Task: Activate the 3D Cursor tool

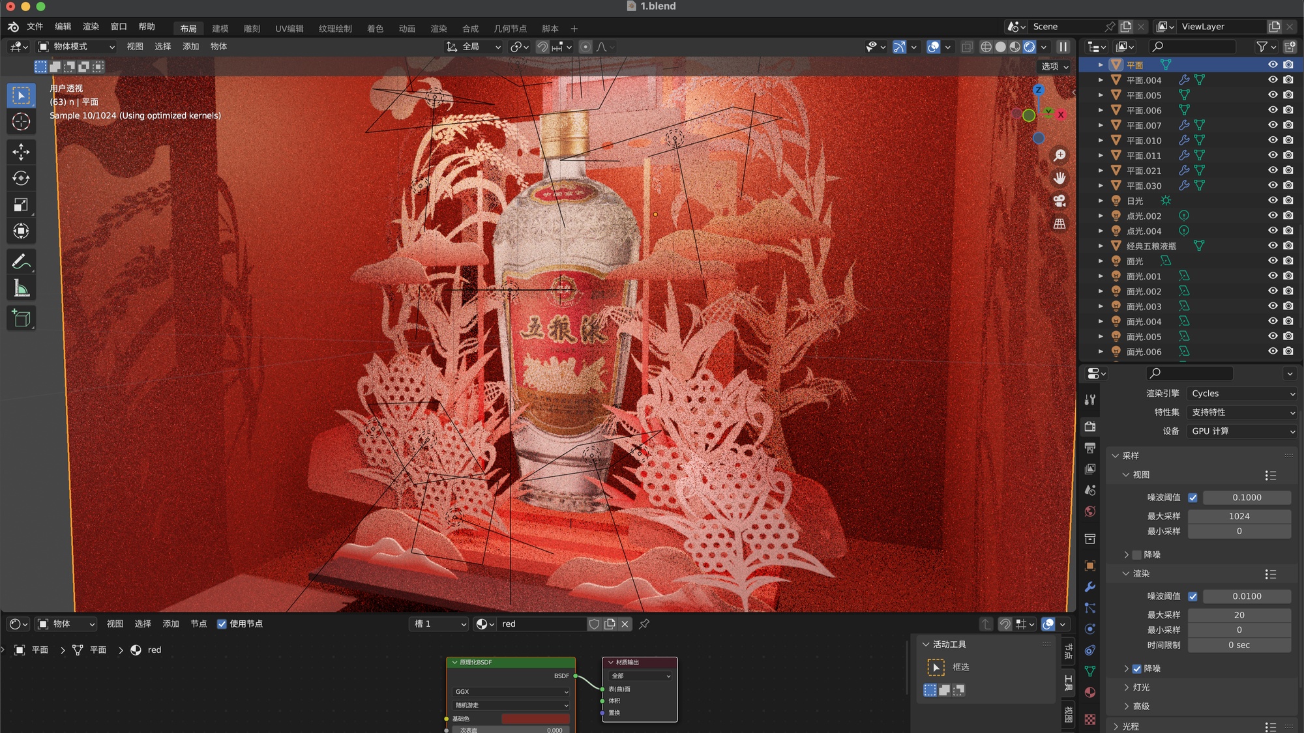Action: coord(21,122)
